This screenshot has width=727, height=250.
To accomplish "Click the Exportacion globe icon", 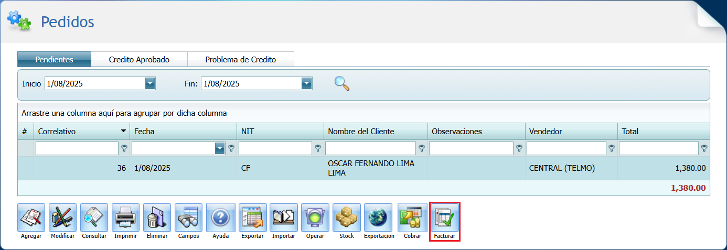I will pos(378,218).
